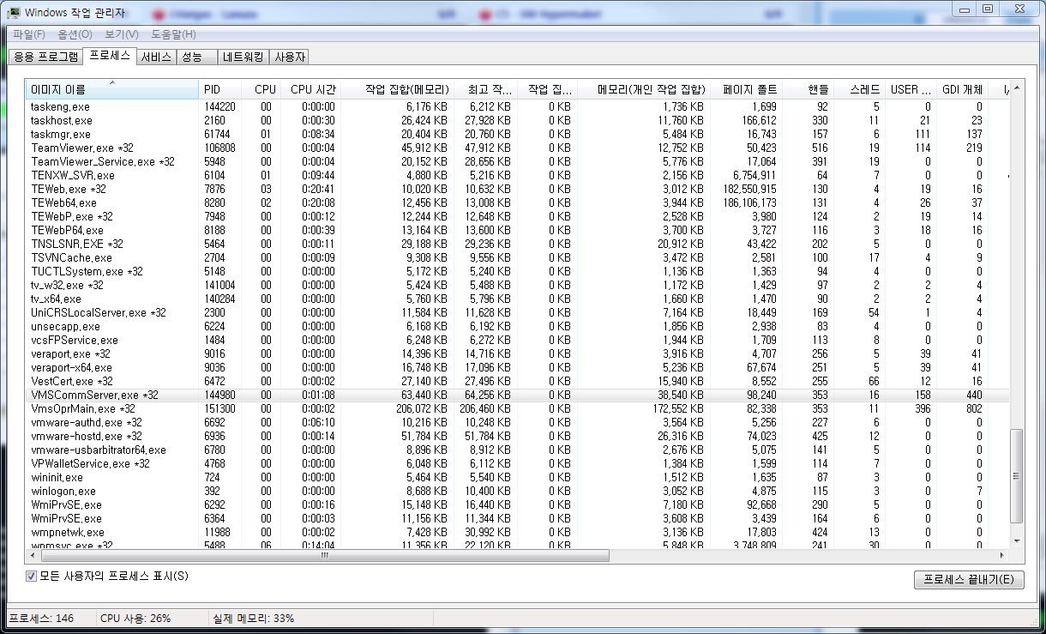Image resolution: width=1046 pixels, height=634 pixels.
Task: Select the veraport.exe *32 process
Action: coord(519,353)
